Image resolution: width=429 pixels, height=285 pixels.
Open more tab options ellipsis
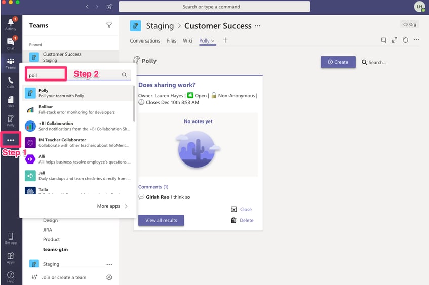(416, 40)
